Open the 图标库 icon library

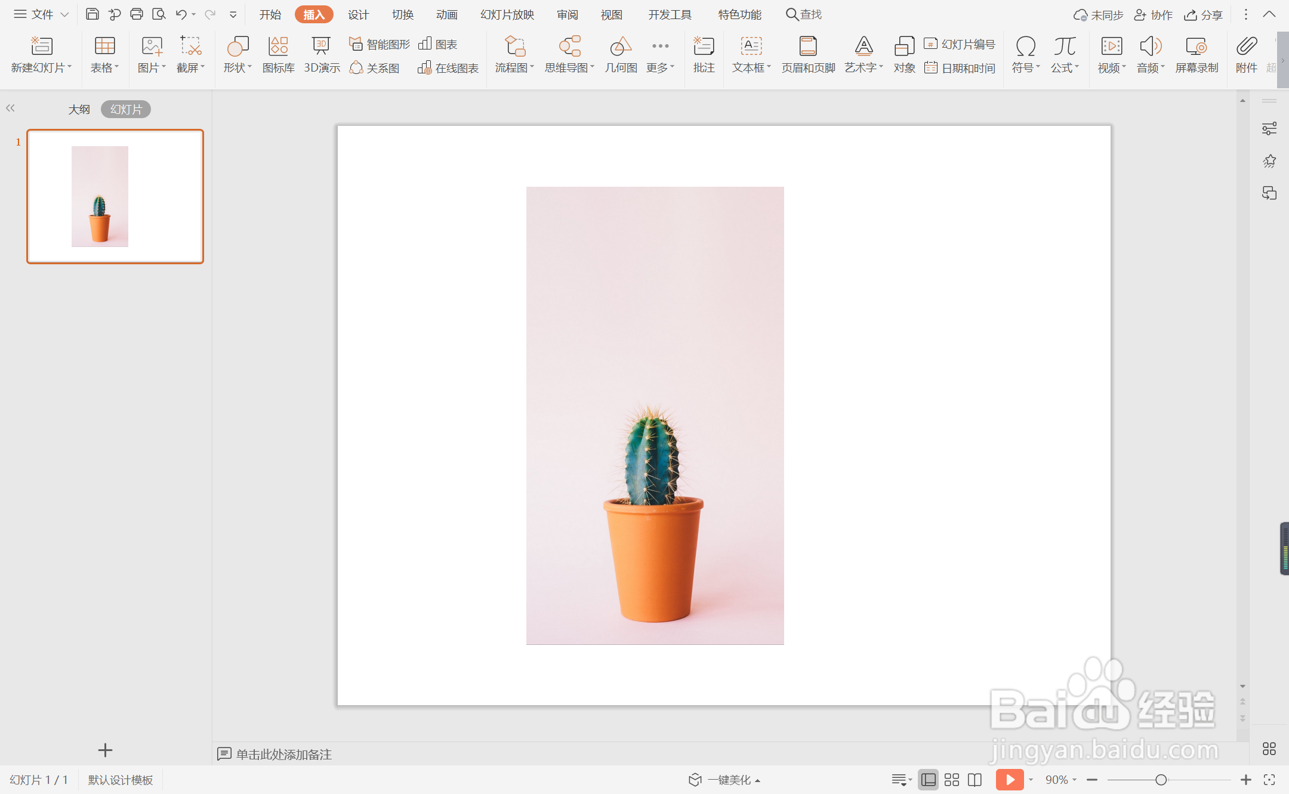click(278, 54)
